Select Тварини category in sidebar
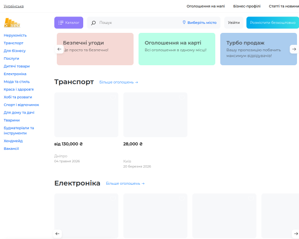 tap(11, 120)
